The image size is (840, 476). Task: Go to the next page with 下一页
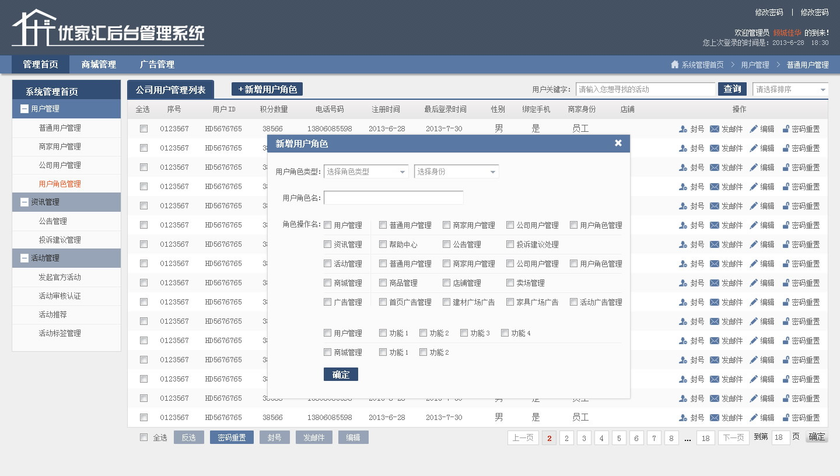point(734,437)
